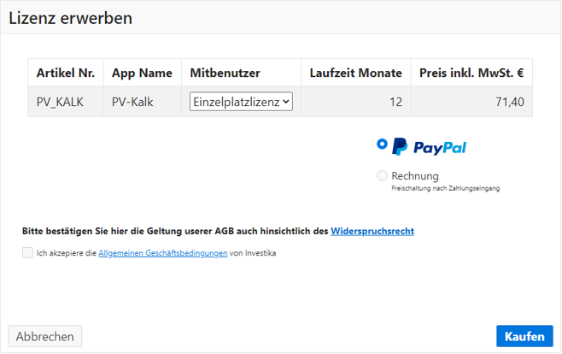Open the Einzelplatzlizenz dropdown
Image resolution: width=562 pixels, height=354 pixels.
pos(241,102)
